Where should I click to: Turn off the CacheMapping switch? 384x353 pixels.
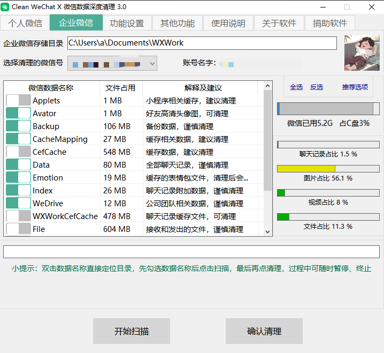click(18, 139)
